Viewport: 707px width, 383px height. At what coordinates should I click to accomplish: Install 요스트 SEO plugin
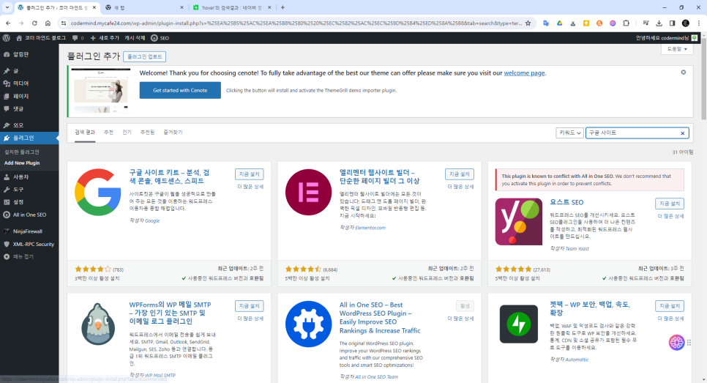click(670, 204)
